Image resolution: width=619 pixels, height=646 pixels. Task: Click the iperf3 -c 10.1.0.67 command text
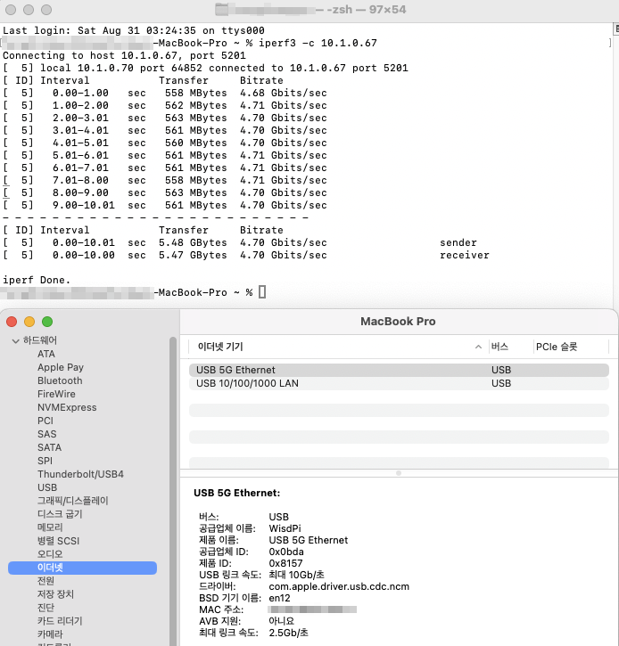pos(318,43)
